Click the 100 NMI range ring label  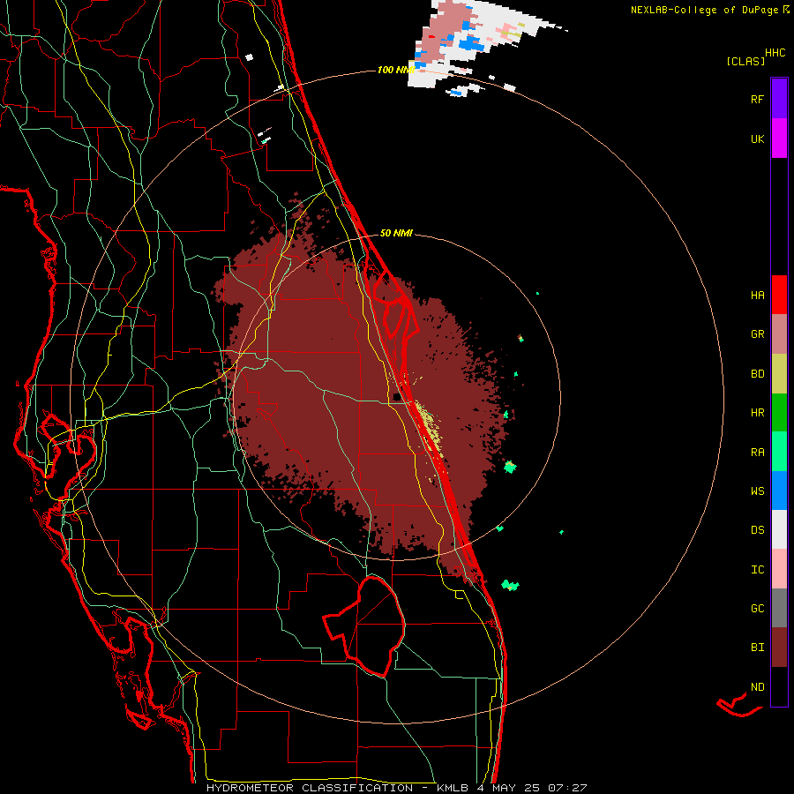pyautogui.click(x=395, y=70)
